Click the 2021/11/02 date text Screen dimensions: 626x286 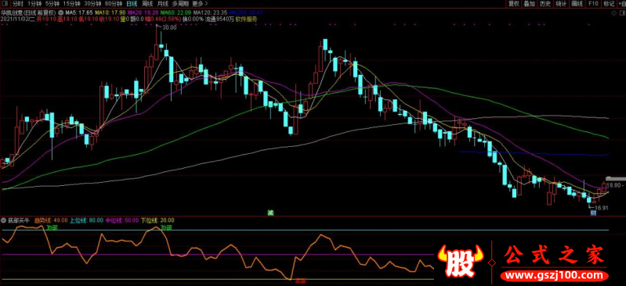click(x=18, y=19)
